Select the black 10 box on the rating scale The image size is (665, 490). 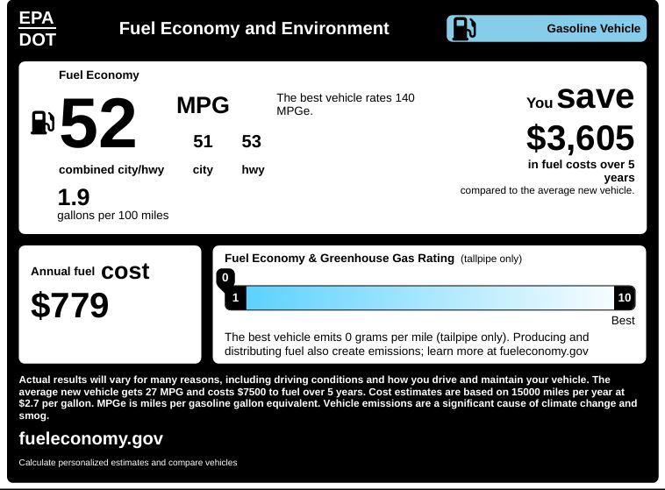[625, 298]
